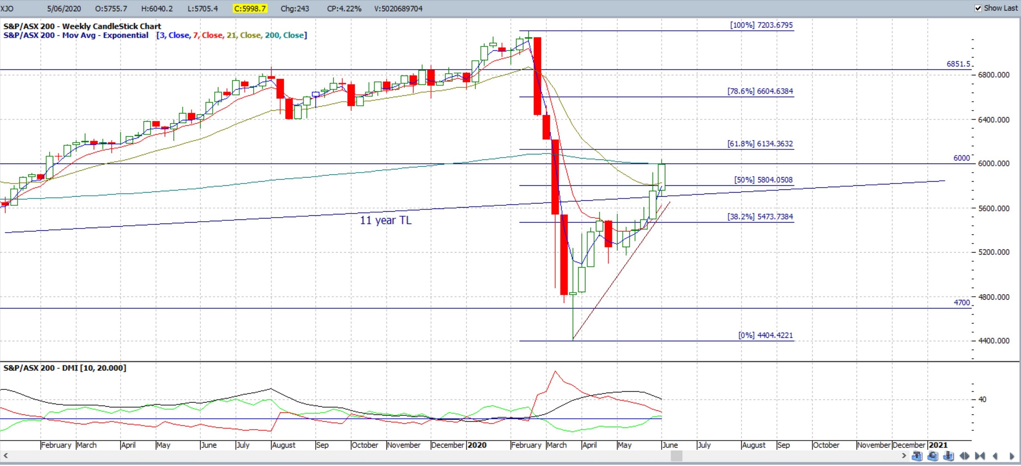Click the 6851.5 horizontal line label
1021x466 pixels.
pyautogui.click(x=958, y=64)
